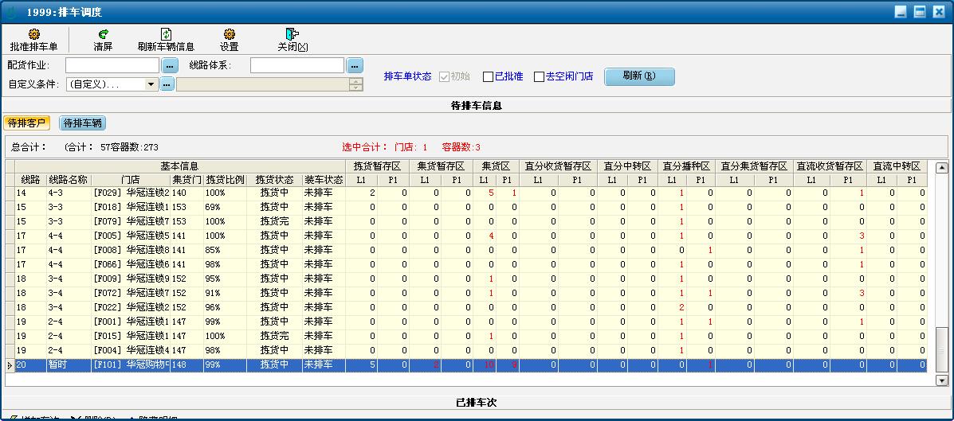Click the ellipsis button beside 配货作业
The height and width of the screenshot is (421, 954).
point(168,65)
